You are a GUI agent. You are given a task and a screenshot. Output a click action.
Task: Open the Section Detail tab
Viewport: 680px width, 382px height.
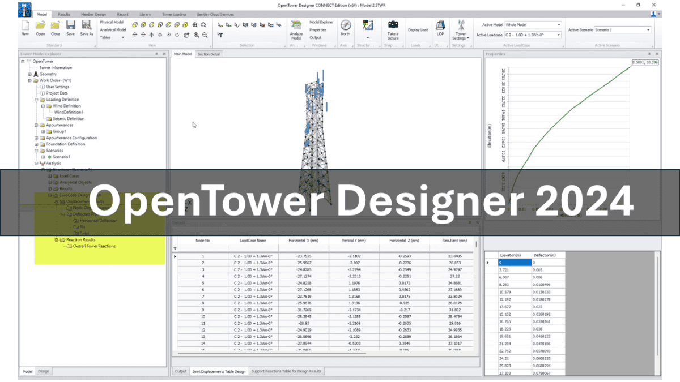pyautogui.click(x=209, y=54)
